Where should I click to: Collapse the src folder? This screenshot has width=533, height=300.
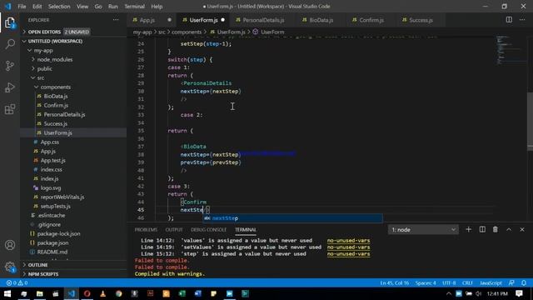(x=41, y=77)
